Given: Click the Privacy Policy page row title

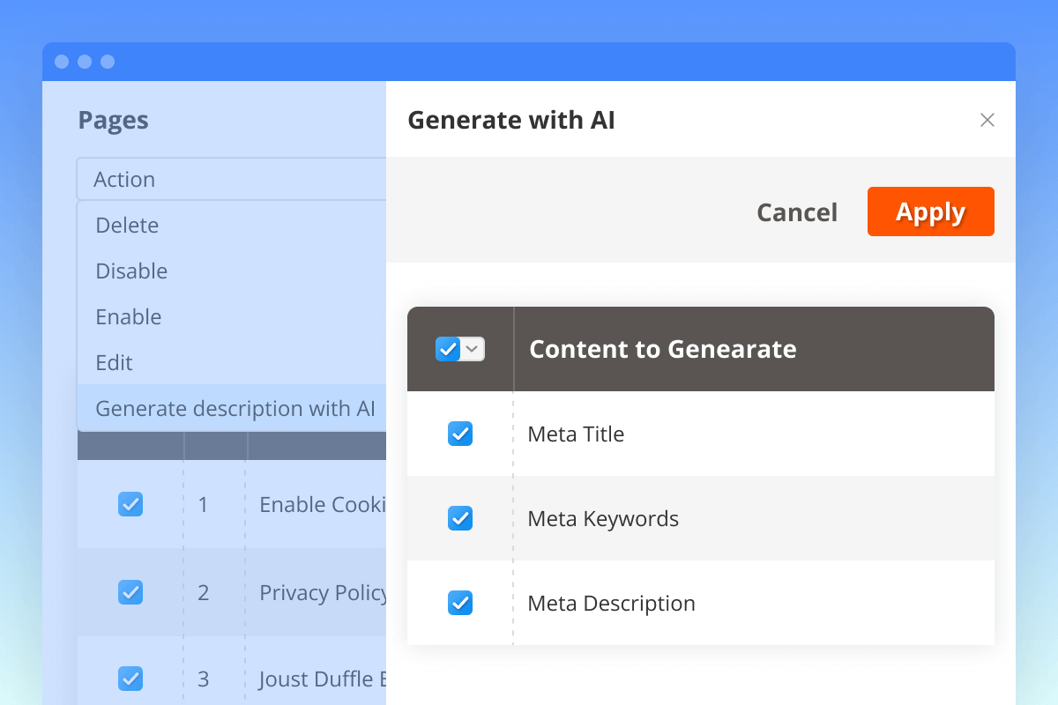Looking at the screenshot, I should pos(322,593).
